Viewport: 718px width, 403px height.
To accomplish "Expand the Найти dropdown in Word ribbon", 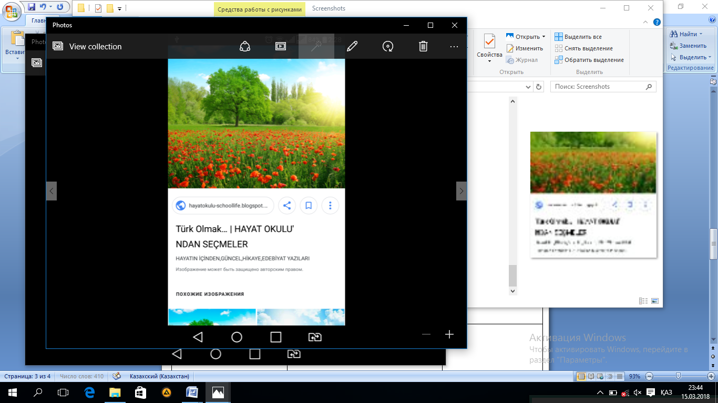I will click(702, 34).
